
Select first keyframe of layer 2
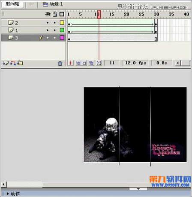tap(69, 24)
